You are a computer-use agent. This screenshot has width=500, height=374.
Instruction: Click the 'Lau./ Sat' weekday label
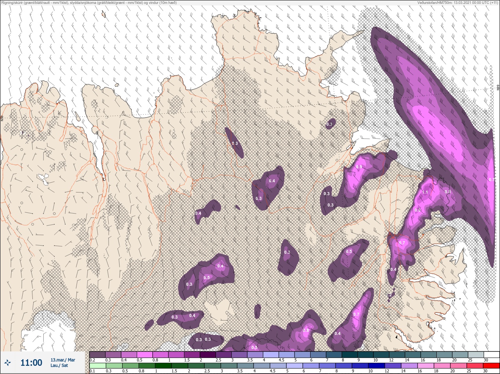coord(59,366)
